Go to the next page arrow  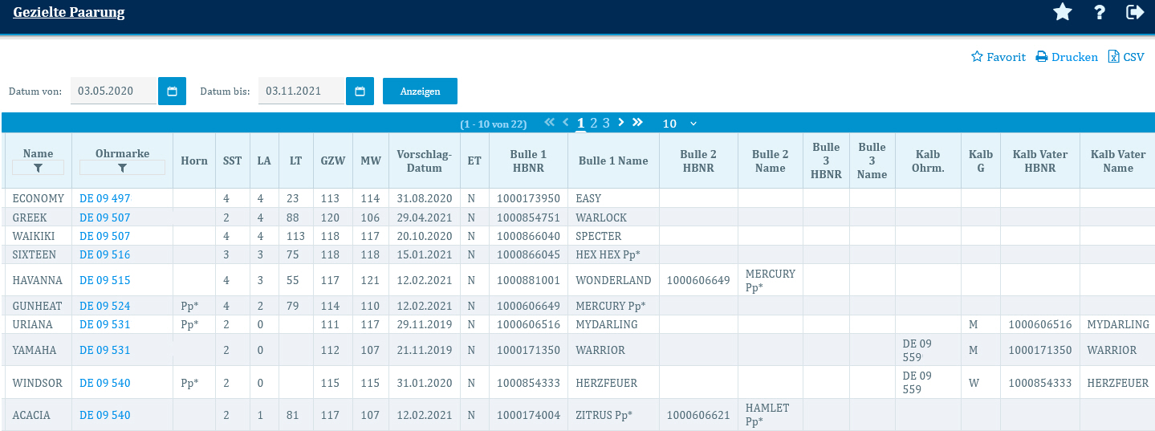[x=621, y=123]
